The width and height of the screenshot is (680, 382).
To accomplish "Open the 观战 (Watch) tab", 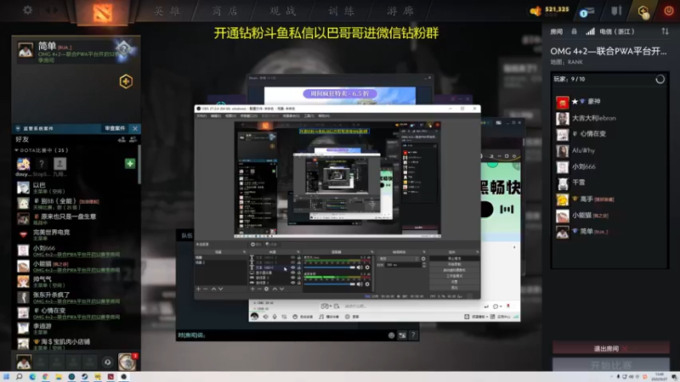I will pyautogui.click(x=284, y=11).
